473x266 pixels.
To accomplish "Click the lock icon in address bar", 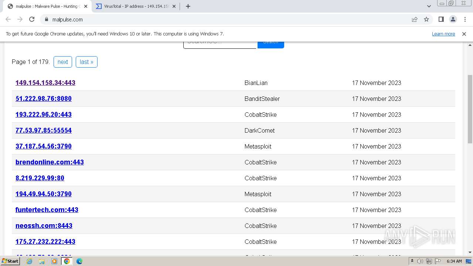I will (x=46, y=19).
